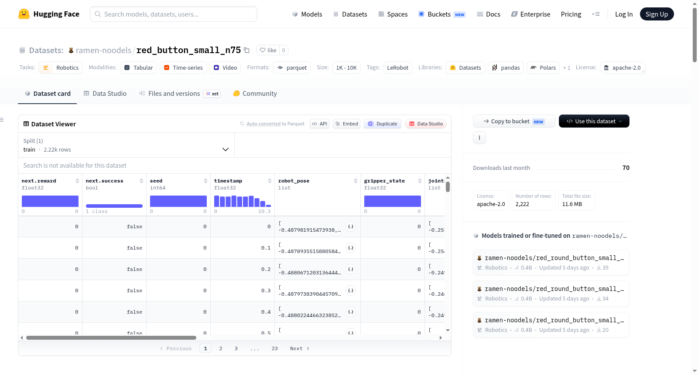Copy dataset name with the copy icon
698x375 pixels.
[246, 50]
